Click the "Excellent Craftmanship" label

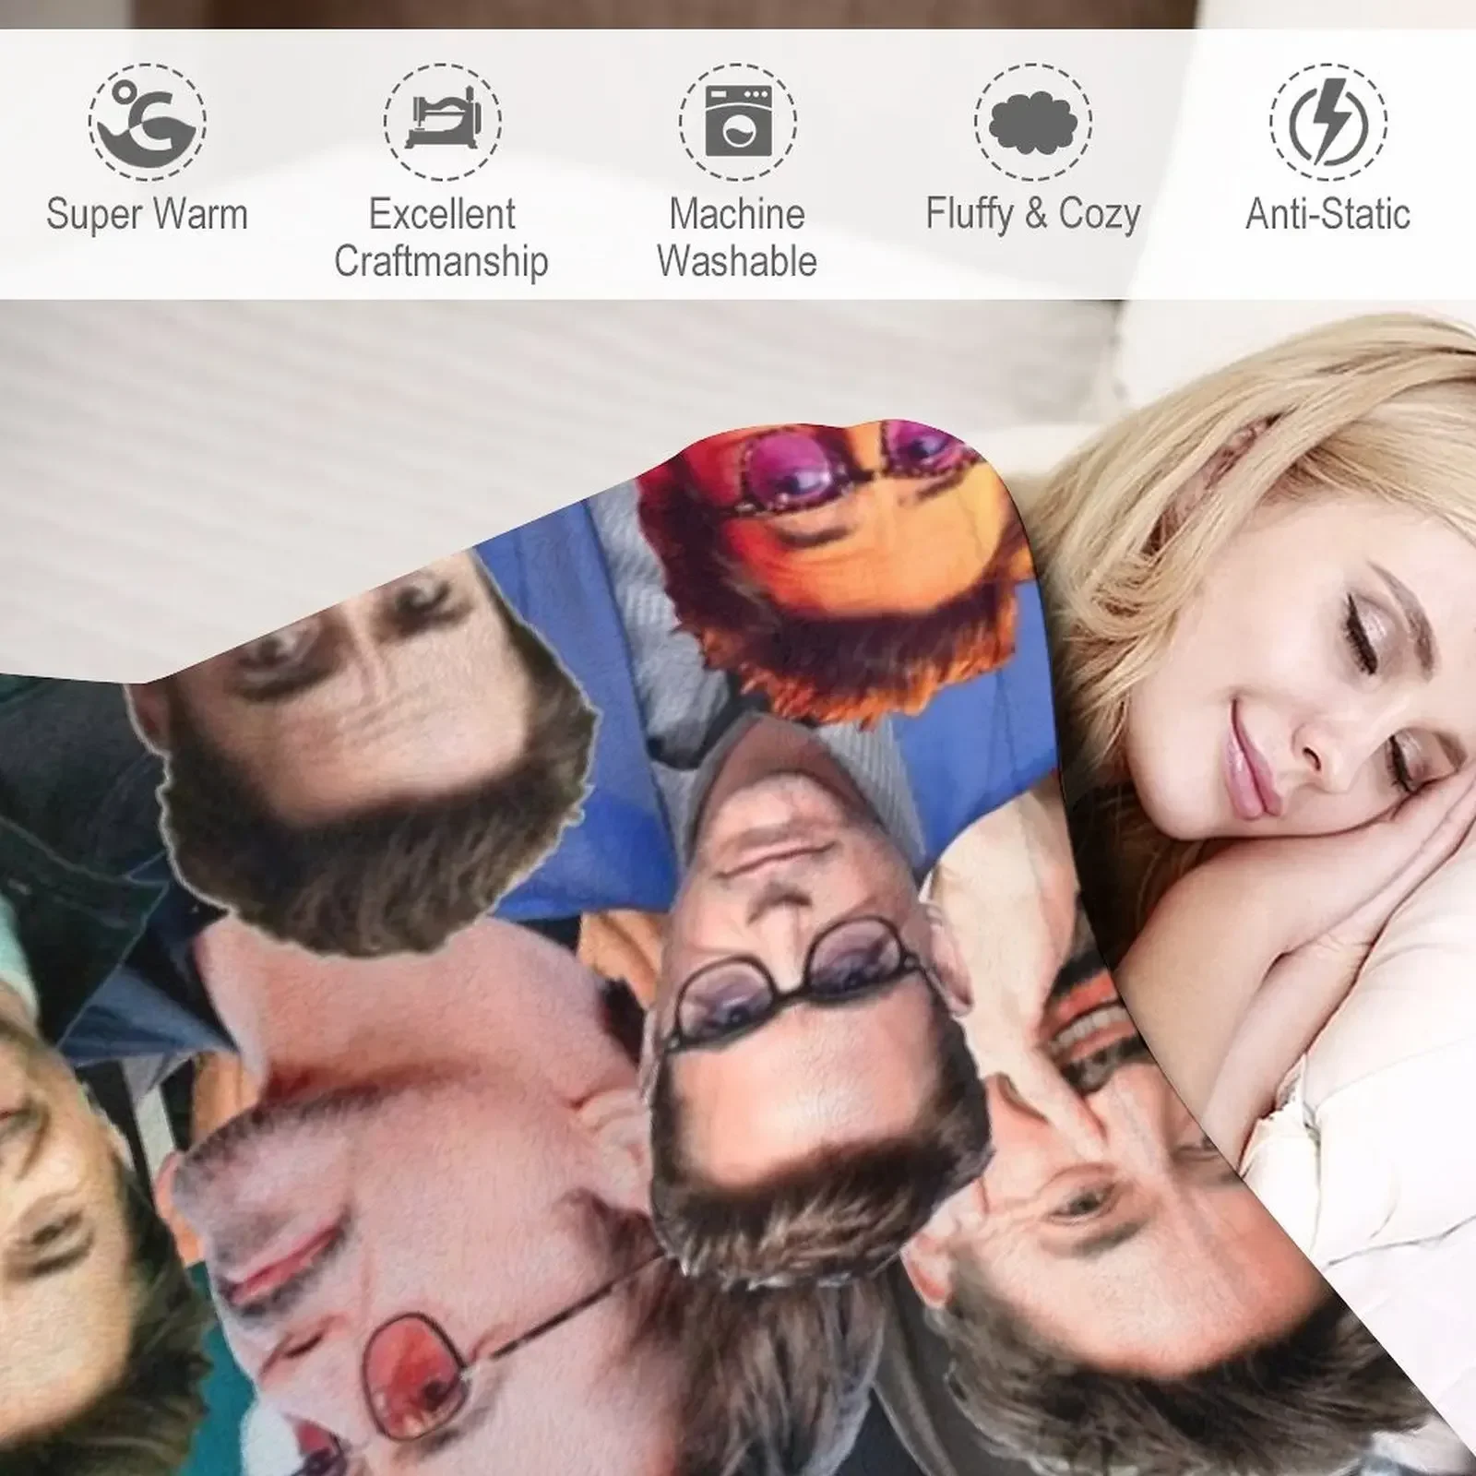(442, 238)
